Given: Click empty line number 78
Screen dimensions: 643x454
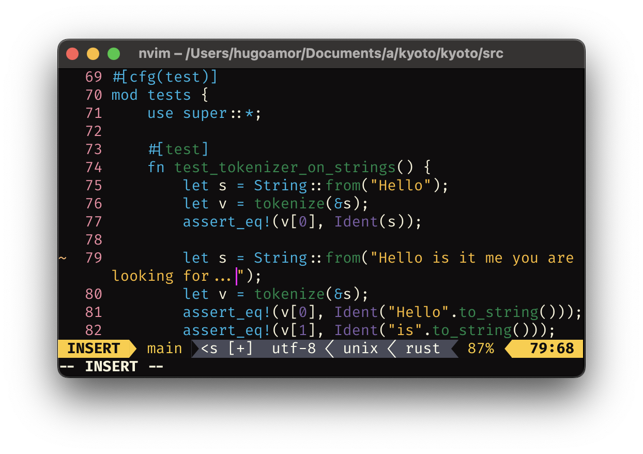Looking at the screenshot, I should pos(94,240).
